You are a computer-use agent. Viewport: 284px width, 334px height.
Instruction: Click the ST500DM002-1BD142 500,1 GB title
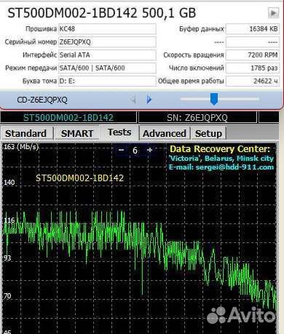[x=102, y=13]
